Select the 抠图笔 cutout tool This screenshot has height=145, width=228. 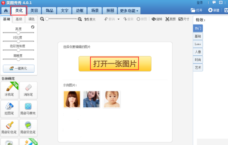click(10, 109)
